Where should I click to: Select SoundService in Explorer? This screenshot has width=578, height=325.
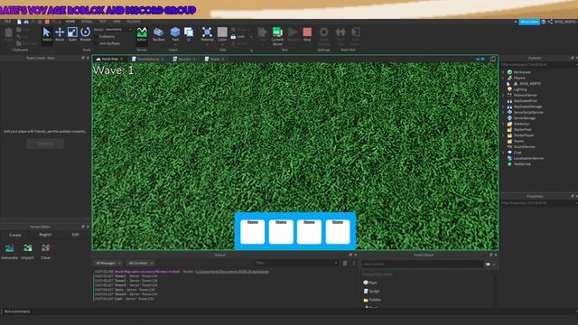pyautogui.click(x=521, y=146)
